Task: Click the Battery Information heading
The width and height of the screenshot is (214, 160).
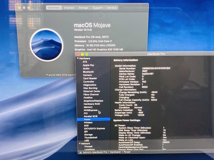Action: (126, 60)
